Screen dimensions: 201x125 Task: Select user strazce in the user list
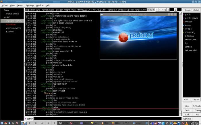189,22
